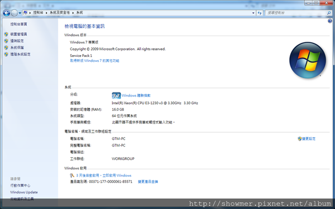This screenshot has width=335, height=209.
Task: Select the WORKGROUP value
Action: click(x=123, y=159)
